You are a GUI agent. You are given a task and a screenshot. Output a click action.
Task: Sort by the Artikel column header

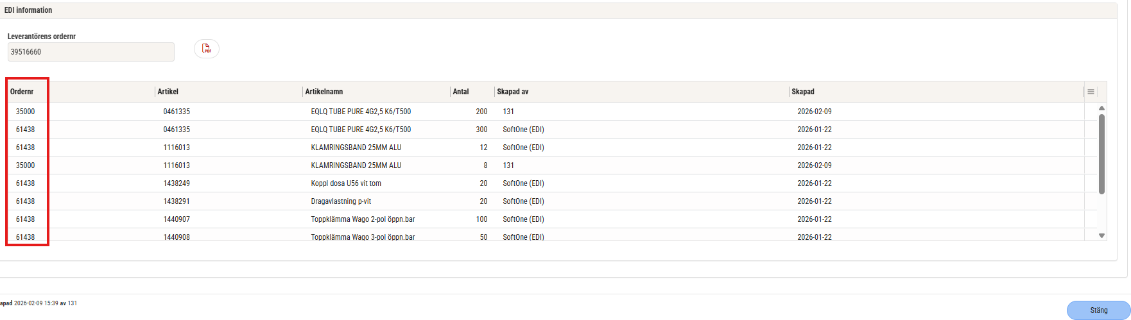click(x=168, y=92)
